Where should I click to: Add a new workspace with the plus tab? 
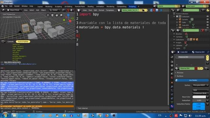(x=138, y=7)
